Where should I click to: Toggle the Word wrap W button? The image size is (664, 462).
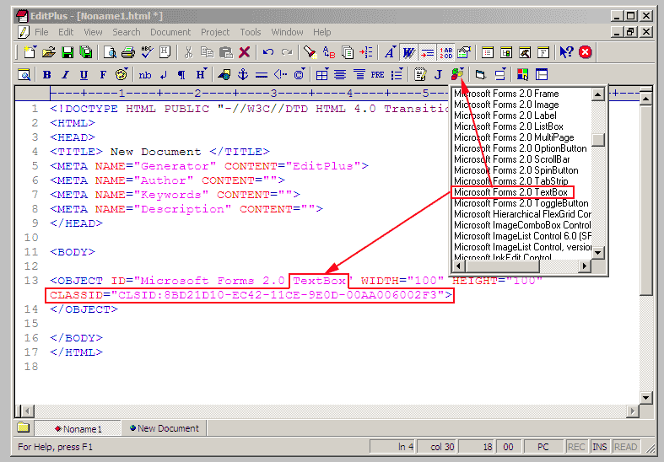(x=408, y=52)
